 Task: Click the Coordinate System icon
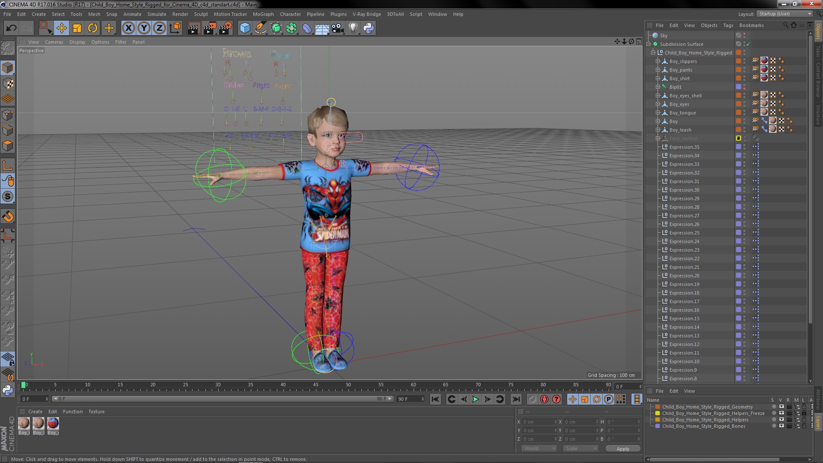pyautogui.click(x=175, y=28)
